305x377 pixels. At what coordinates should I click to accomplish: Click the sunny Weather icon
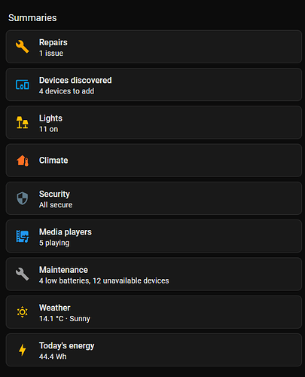pyautogui.click(x=23, y=312)
